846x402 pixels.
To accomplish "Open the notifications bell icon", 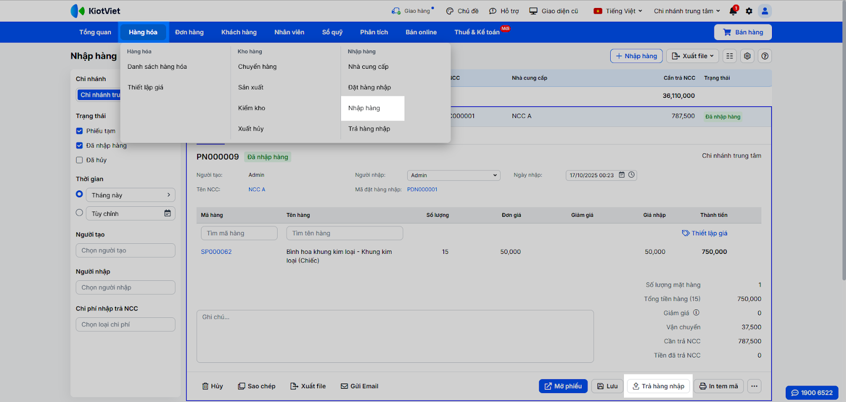I will click(x=733, y=11).
